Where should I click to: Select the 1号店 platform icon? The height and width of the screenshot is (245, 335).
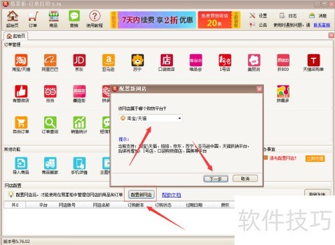(224, 63)
